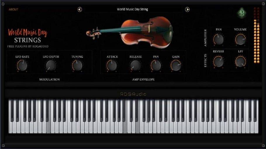Click the orange output level meter

coord(256,41)
